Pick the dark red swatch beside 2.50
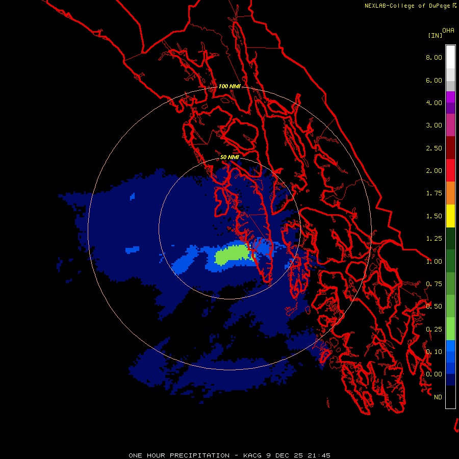Screen dimensions: 459x459 tap(450, 148)
